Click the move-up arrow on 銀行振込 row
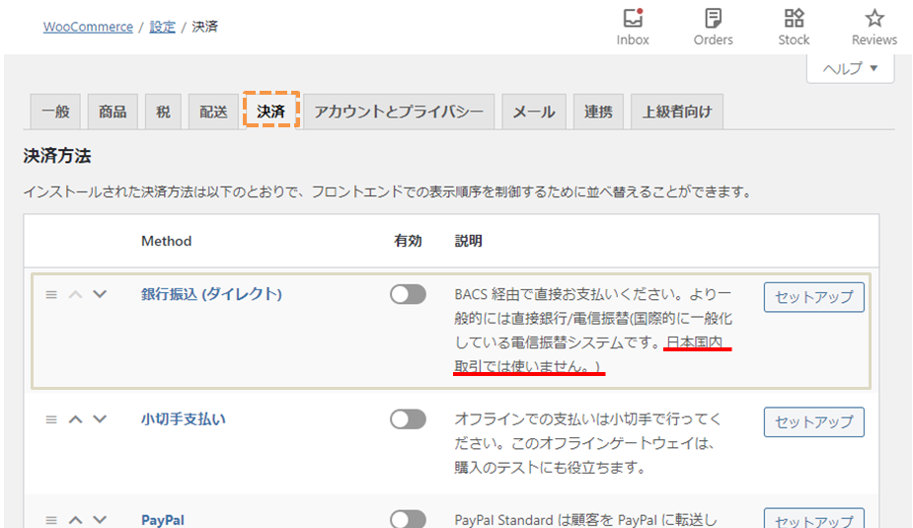913x528 pixels. (x=76, y=294)
